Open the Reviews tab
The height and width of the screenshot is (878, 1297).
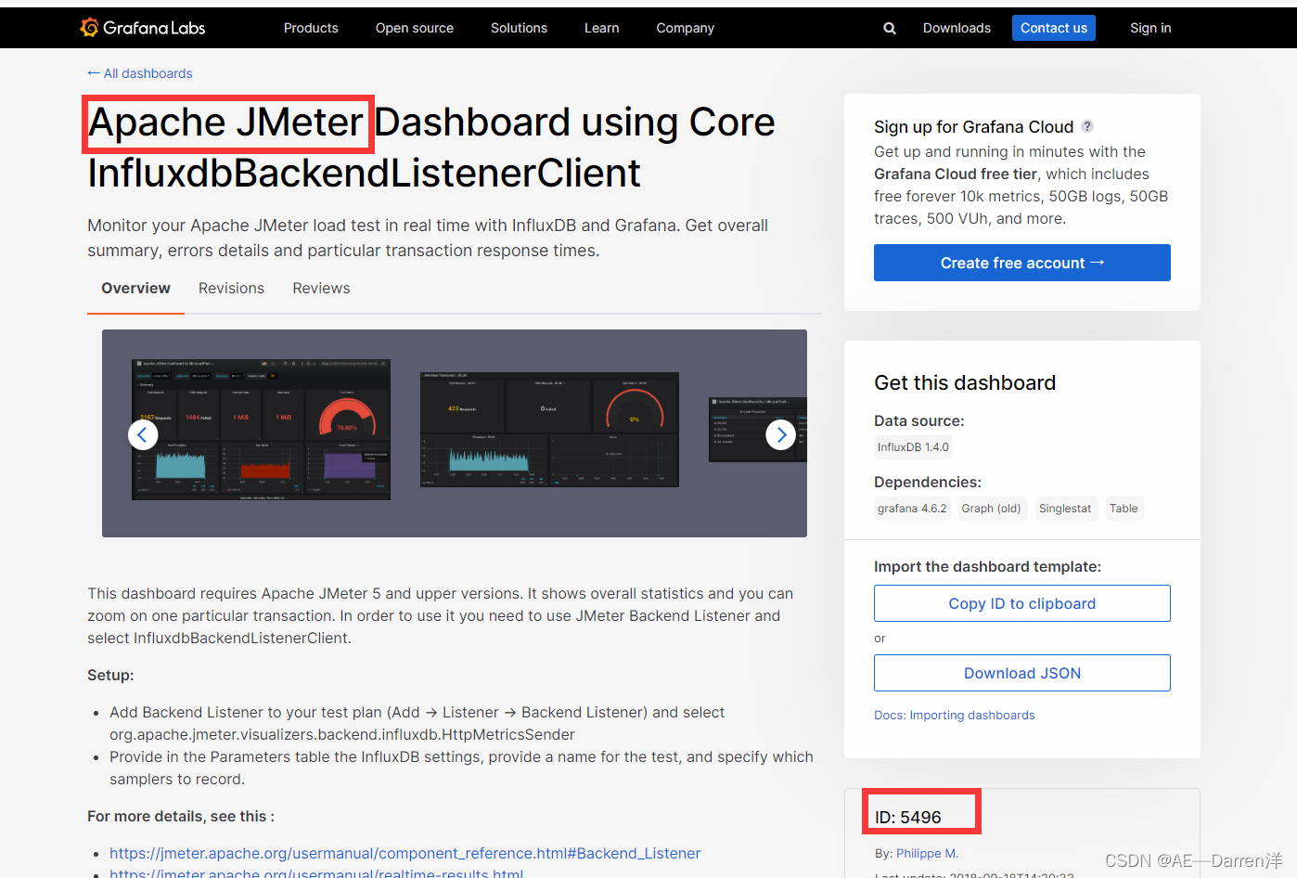point(321,288)
